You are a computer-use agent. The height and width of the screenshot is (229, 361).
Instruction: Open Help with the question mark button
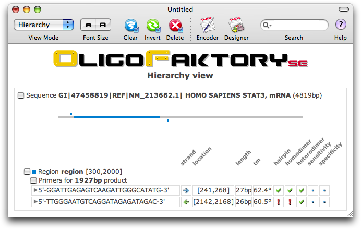click(341, 25)
